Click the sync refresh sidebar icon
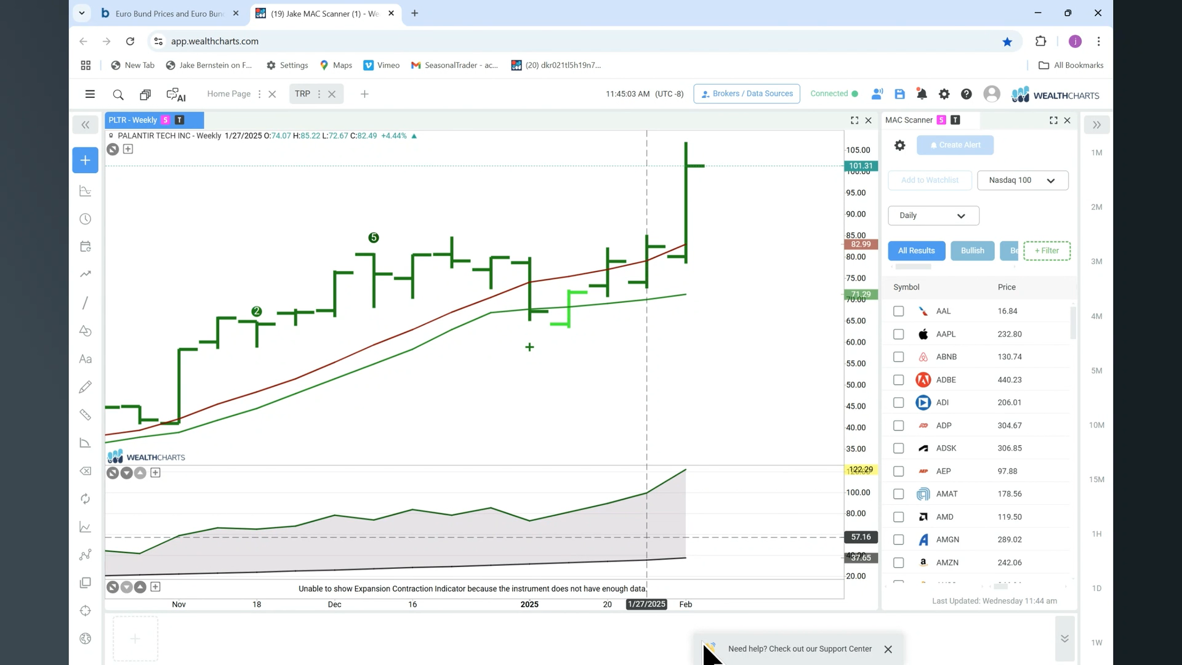Screen dimensions: 1182x665 coord(86,499)
